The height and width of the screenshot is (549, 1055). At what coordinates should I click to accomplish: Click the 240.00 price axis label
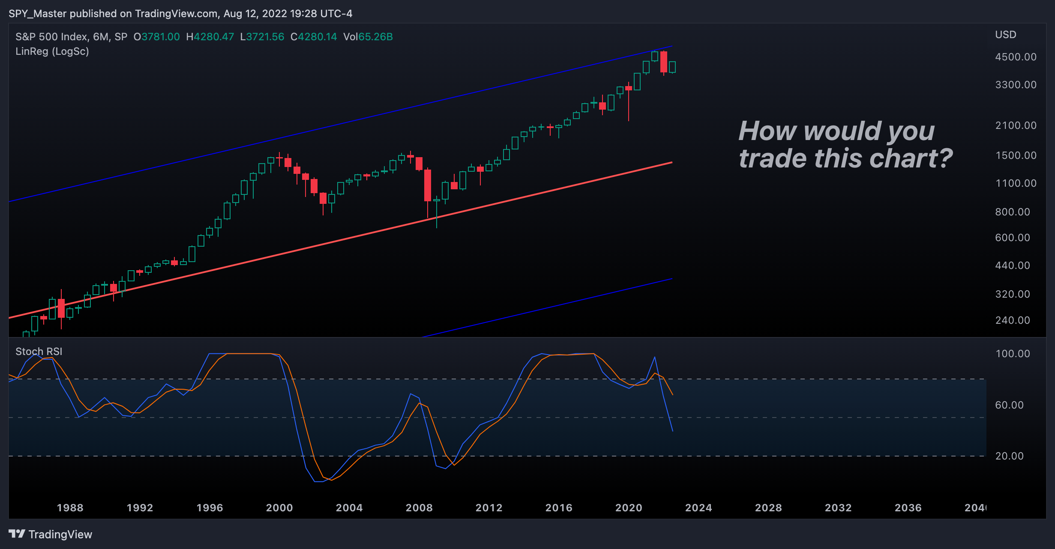pyautogui.click(x=1013, y=320)
